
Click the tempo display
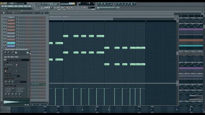pyautogui.click(x=57, y=8)
